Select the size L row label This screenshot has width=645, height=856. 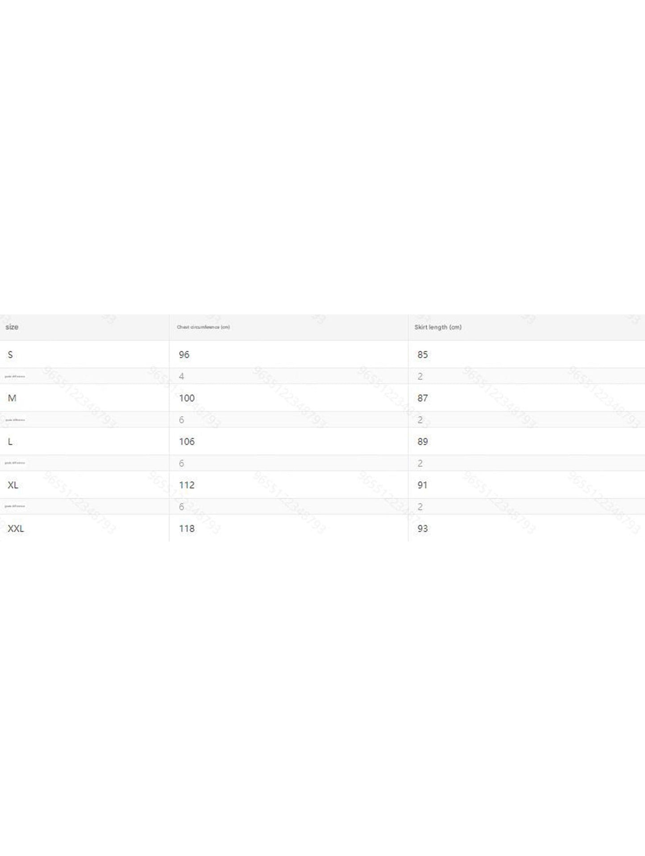tap(10, 442)
